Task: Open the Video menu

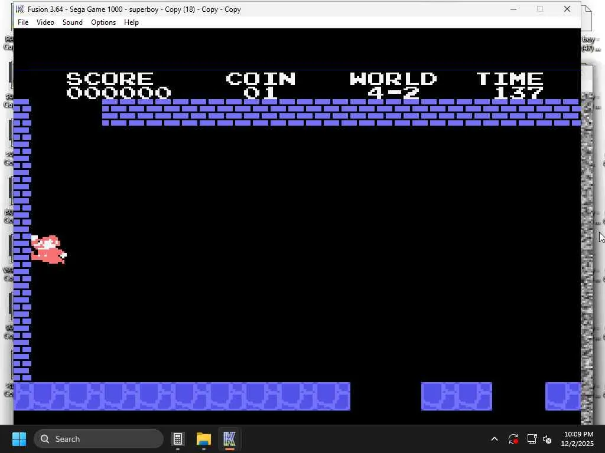Action: [x=45, y=22]
